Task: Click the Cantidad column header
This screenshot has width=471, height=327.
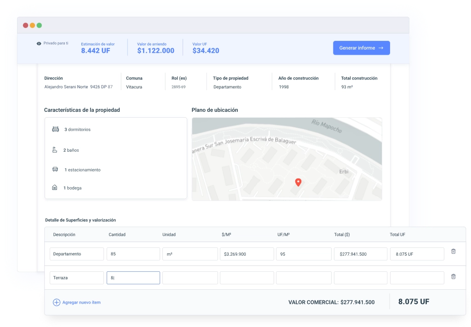Action: pyautogui.click(x=117, y=235)
